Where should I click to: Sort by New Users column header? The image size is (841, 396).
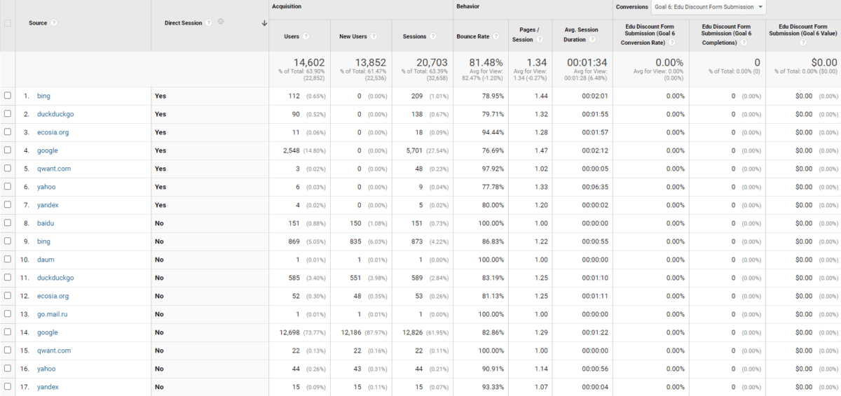tap(354, 36)
